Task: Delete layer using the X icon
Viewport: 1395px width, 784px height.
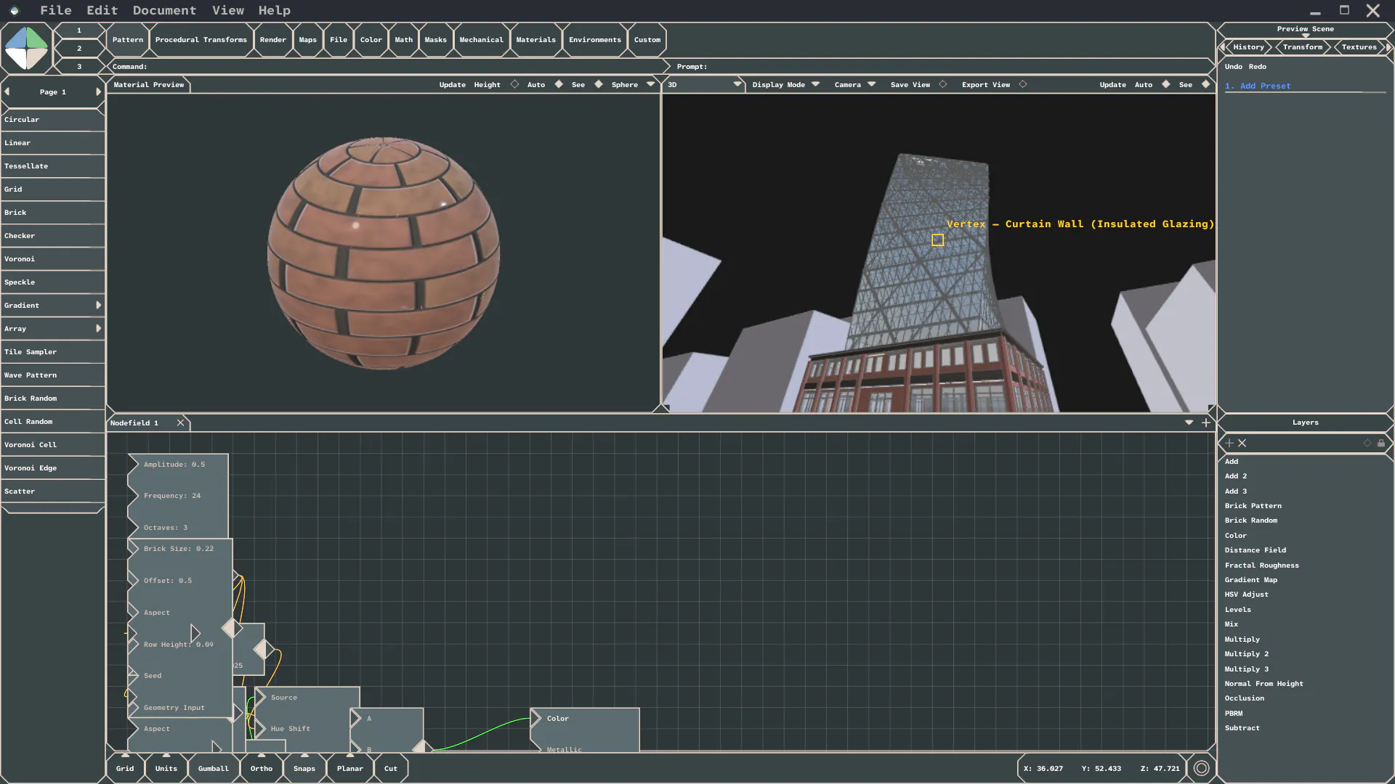Action: [x=1242, y=443]
